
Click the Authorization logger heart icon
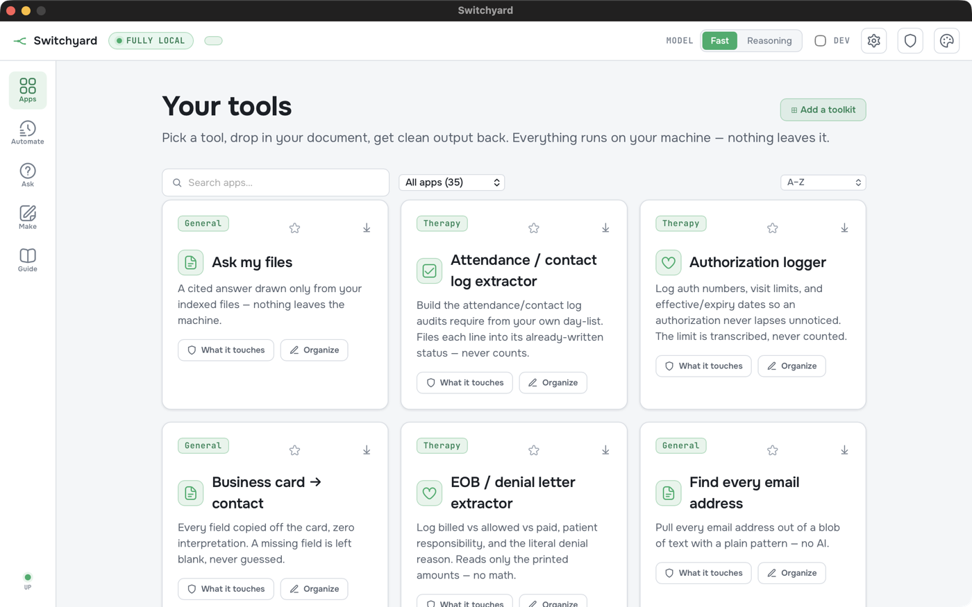pyautogui.click(x=669, y=263)
